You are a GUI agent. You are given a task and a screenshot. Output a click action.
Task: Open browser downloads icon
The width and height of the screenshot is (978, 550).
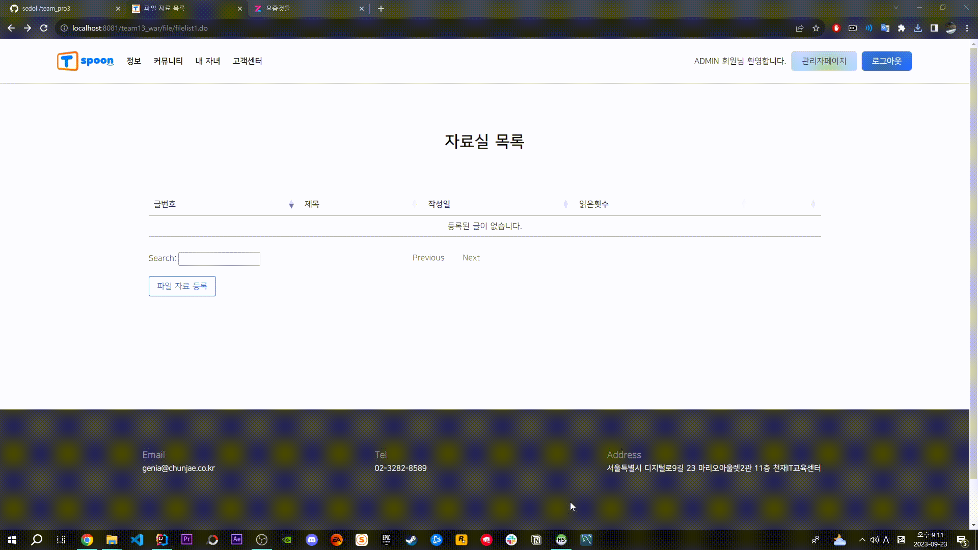click(x=918, y=28)
